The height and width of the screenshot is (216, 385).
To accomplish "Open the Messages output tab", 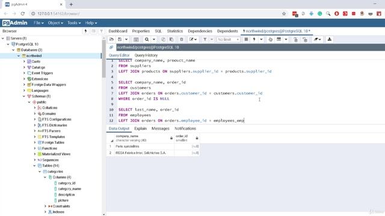I will pos(161,128).
